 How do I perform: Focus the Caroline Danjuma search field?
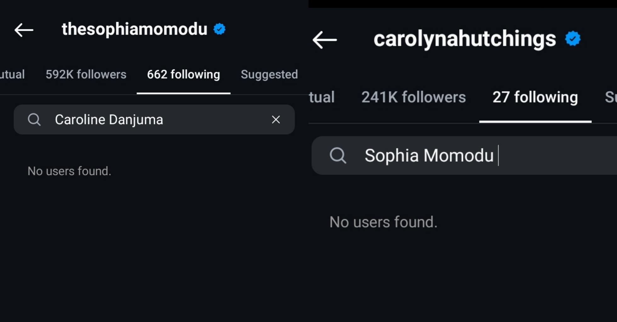(x=157, y=119)
